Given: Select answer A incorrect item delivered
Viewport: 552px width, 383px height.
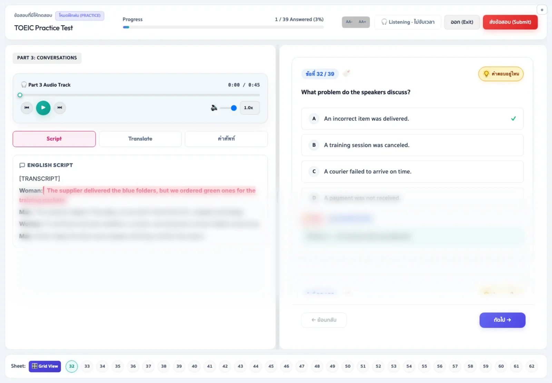Looking at the screenshot, I should pos(412,119).
